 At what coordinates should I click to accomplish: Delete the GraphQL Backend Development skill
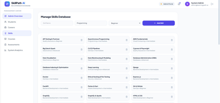[x=82, y=97]
